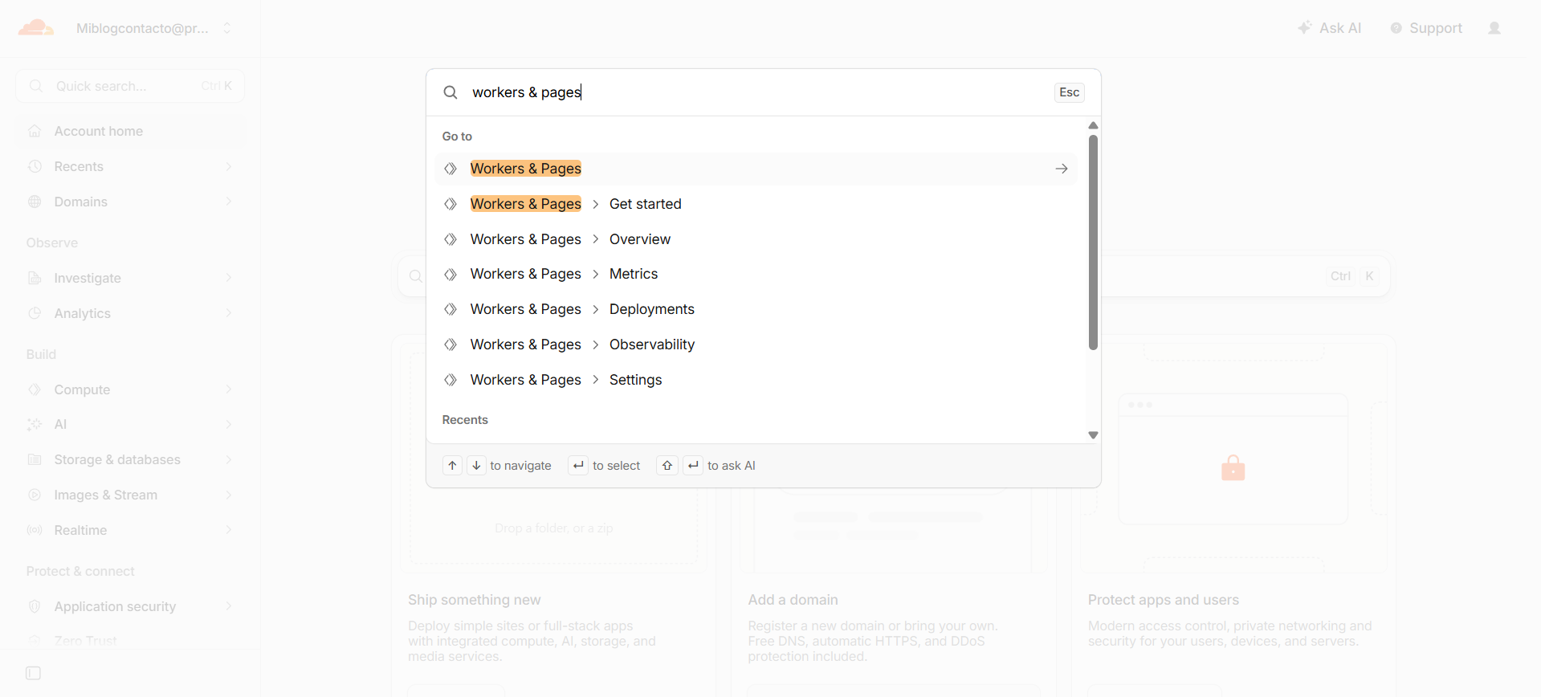Click the arrow on first Workers & Pages result
Viewport: 1541px width, 697px height.
1061,169
